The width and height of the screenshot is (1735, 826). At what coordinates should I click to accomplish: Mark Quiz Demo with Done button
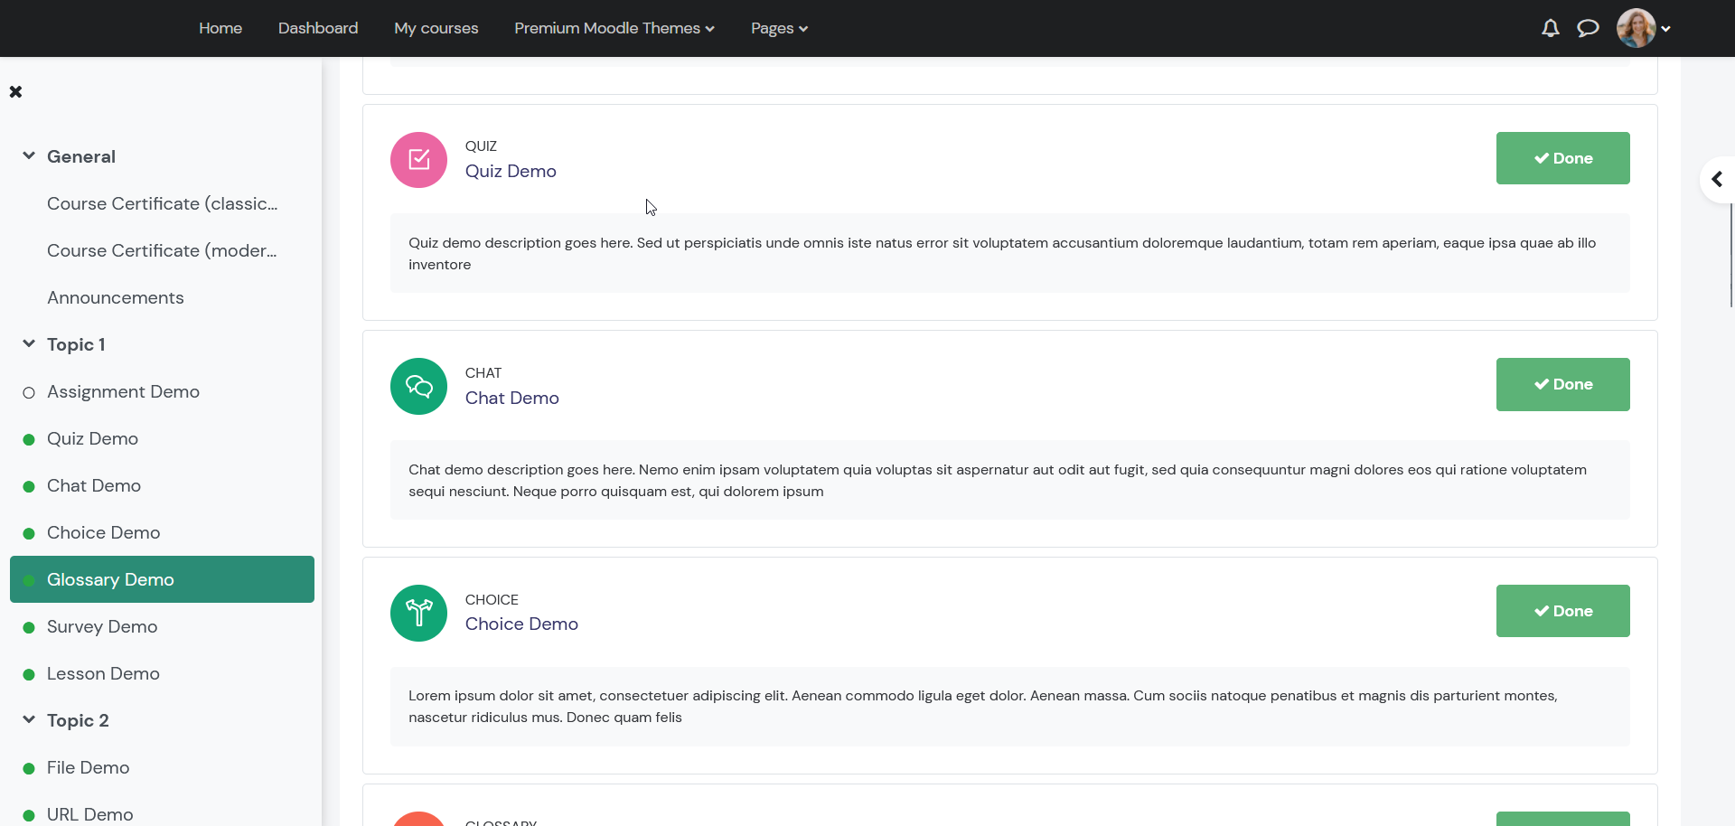click(1562, 158)
